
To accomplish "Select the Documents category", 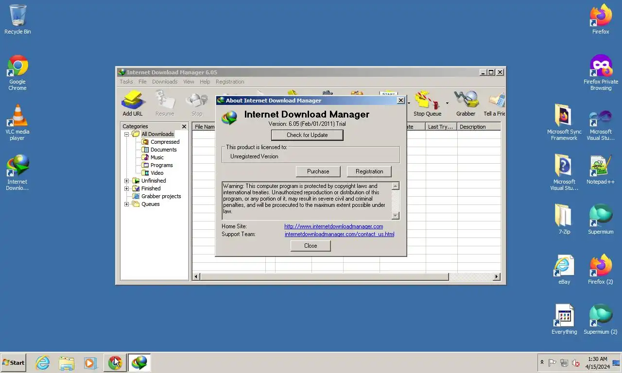I will (163, 150).
